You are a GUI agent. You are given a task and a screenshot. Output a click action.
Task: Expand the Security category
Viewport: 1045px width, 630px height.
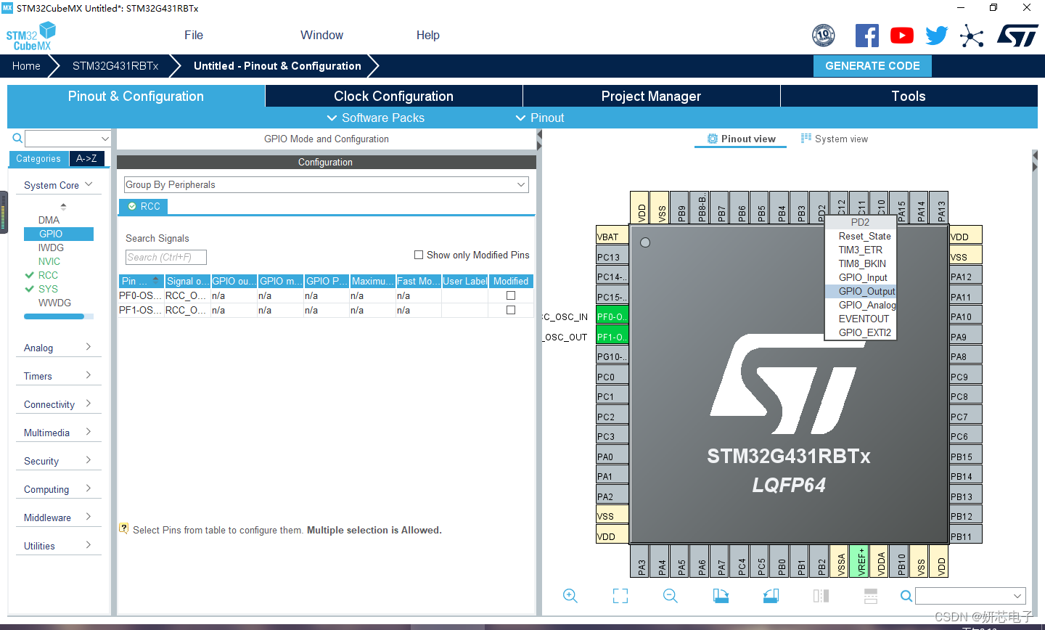[x=58, y=461]
